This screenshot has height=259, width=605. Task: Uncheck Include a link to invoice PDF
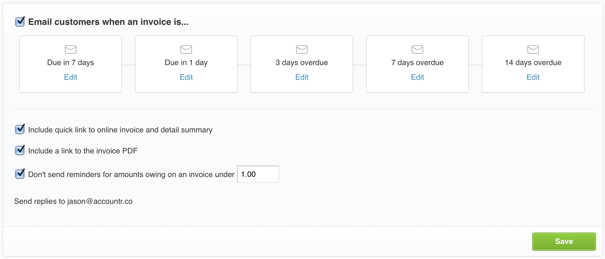click(x=20, y=150)
